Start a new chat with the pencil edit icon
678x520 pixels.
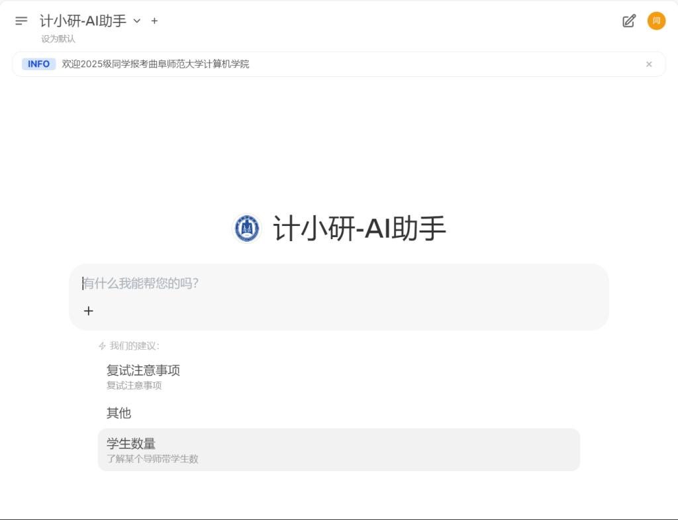629,21
